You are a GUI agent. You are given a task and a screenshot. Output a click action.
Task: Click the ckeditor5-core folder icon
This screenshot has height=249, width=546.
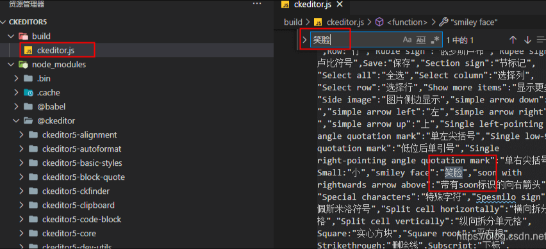(x=33, y=234)
